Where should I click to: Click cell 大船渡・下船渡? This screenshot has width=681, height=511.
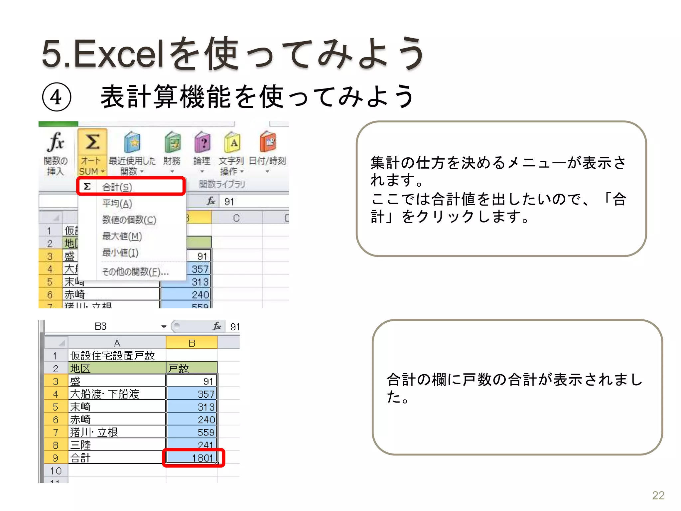117,394
